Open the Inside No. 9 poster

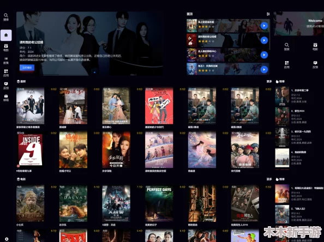point(31,150)
